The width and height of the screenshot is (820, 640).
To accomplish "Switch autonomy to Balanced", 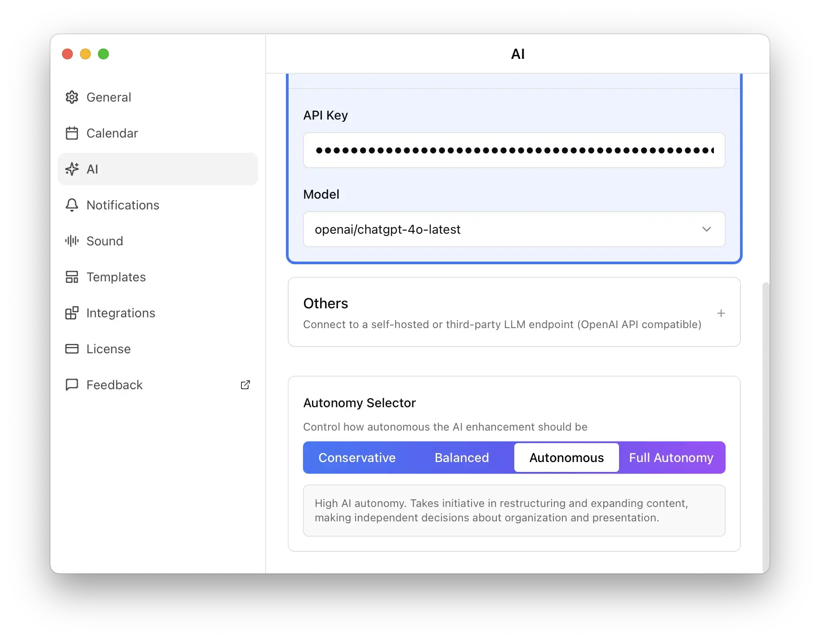I will point(461,458).
